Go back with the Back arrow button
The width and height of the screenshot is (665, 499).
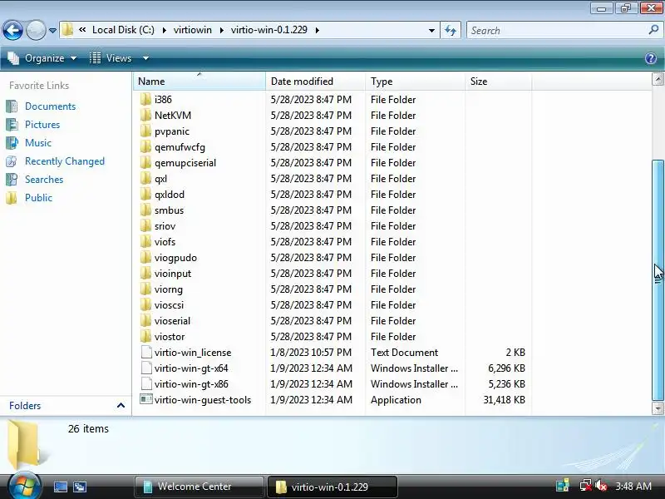point(12,31)
